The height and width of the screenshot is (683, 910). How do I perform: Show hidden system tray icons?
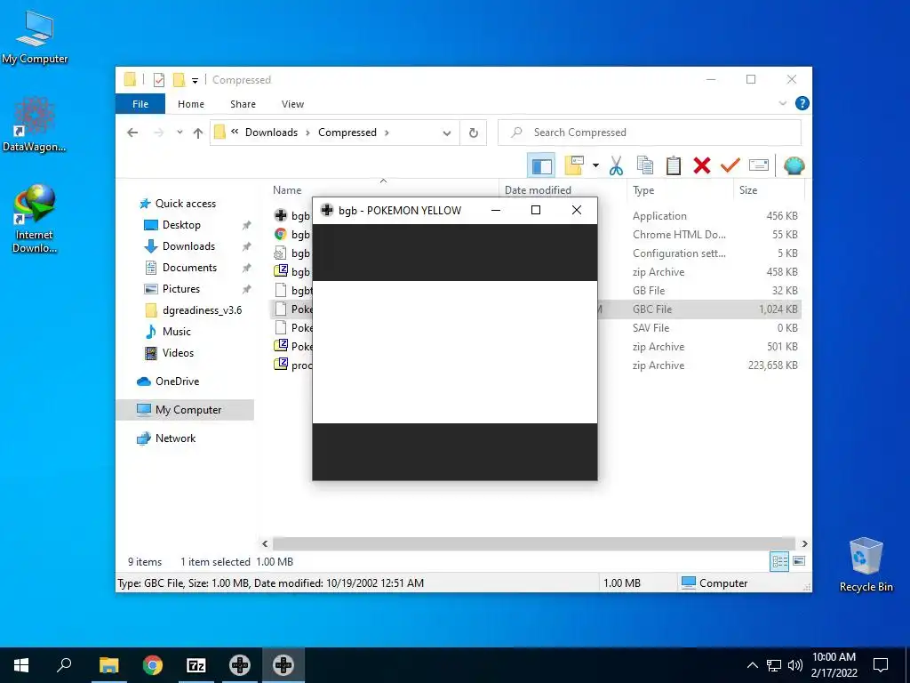pos(752,665)
